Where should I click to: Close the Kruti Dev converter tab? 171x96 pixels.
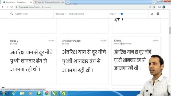click(63, 2)
